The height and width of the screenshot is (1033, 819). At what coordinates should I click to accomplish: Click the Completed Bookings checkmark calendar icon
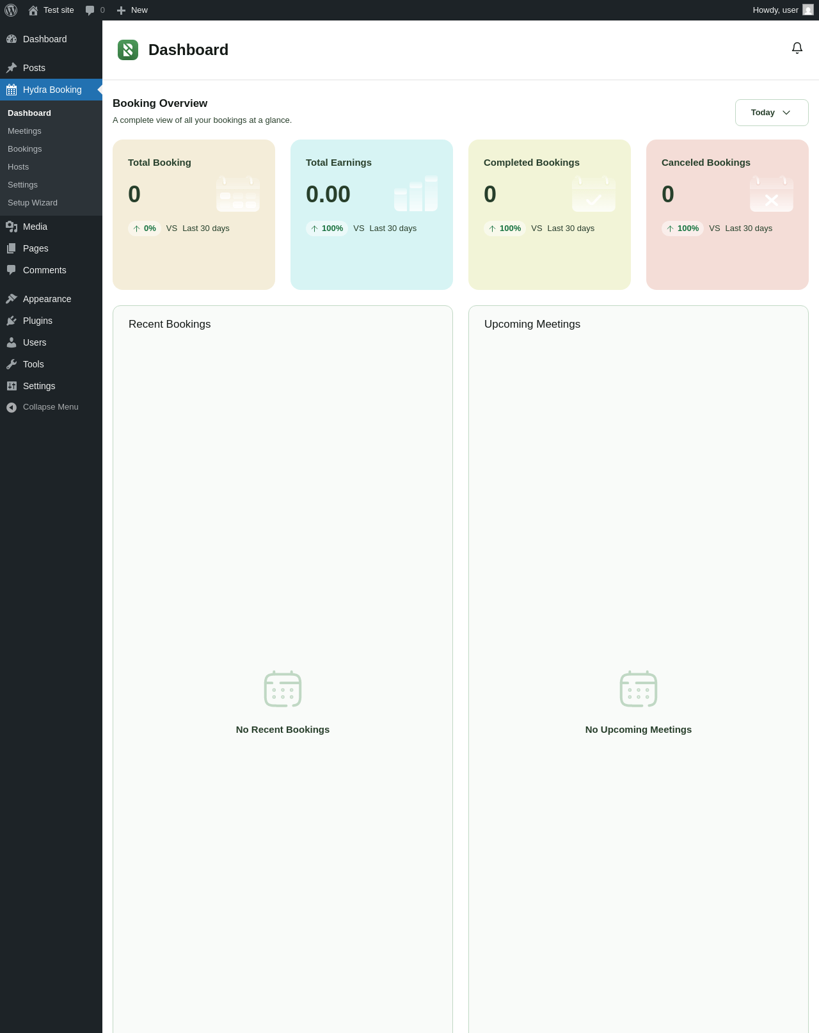pyautogui.click(x=593, y=194)
